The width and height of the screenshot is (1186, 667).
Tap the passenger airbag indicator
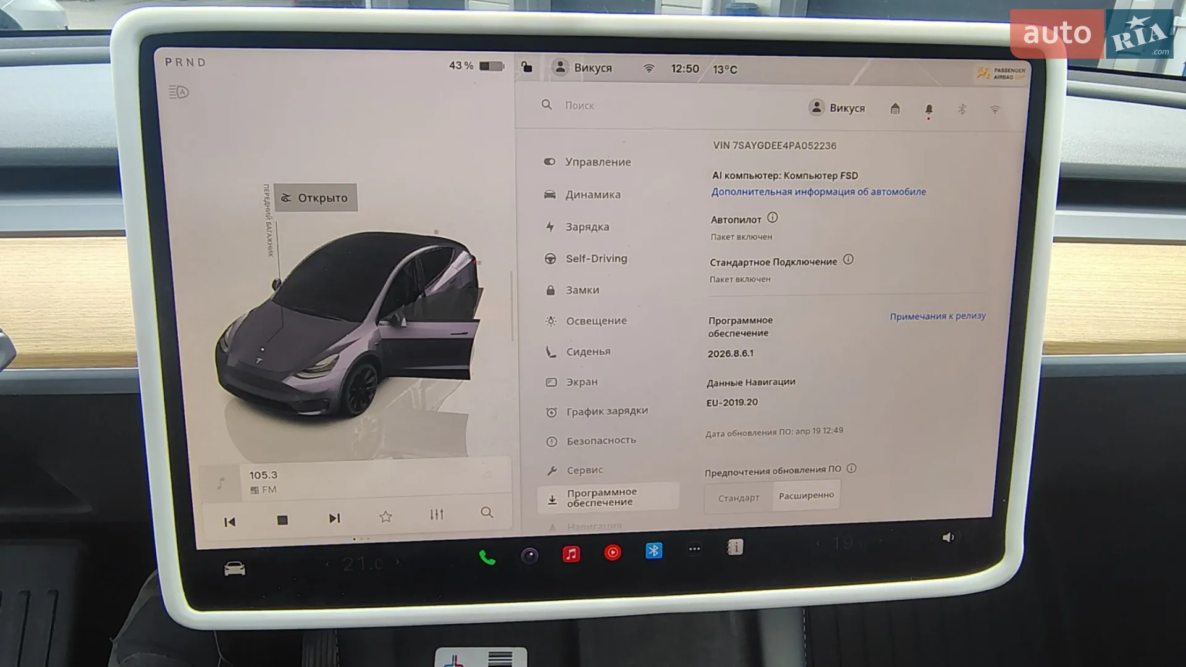coord(1001,73)
